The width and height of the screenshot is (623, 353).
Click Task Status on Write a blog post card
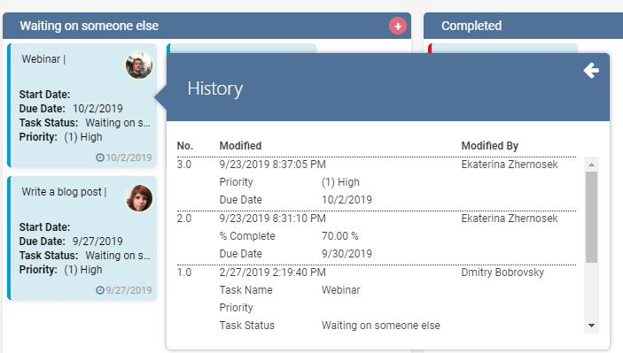pos(84,256)
